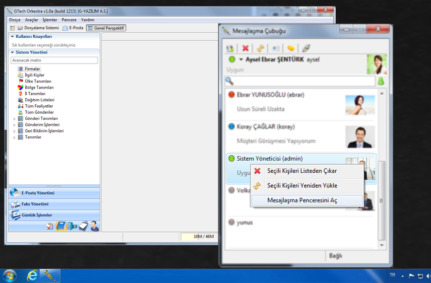Open the E-Posta Yönetimi panel
Image resolution: width=431 pixels, height=283 pixels.
coord(38,193)
